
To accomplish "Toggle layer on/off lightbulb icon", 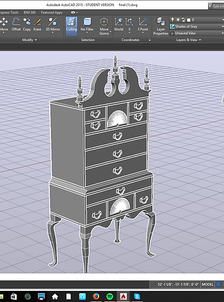I will 172,20.
